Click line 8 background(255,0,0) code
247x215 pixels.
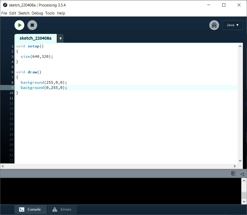(x=44, y=82)
